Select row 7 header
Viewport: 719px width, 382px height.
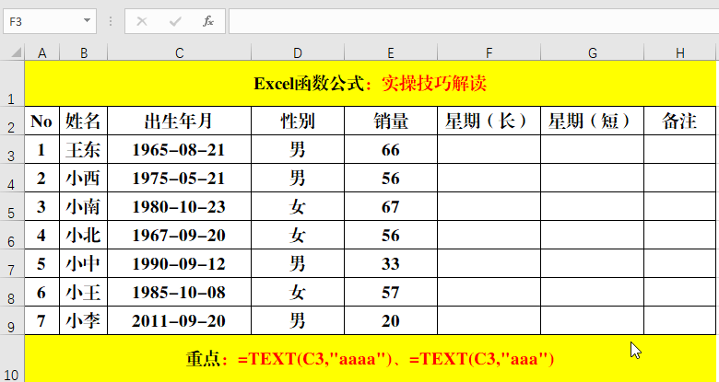click(12, 263)
